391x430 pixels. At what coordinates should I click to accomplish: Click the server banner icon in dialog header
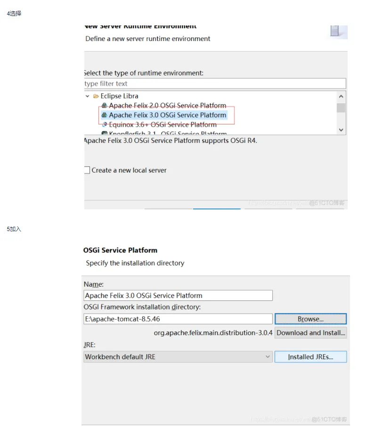click(335, 31)
